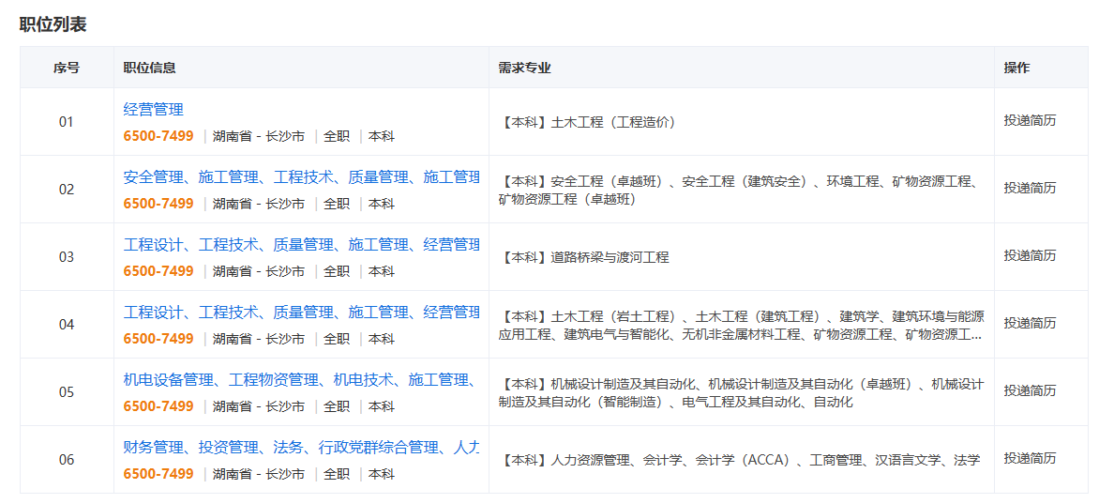Click the row number 06 cell
This screenshot has height=504, width=1099.
67,460
